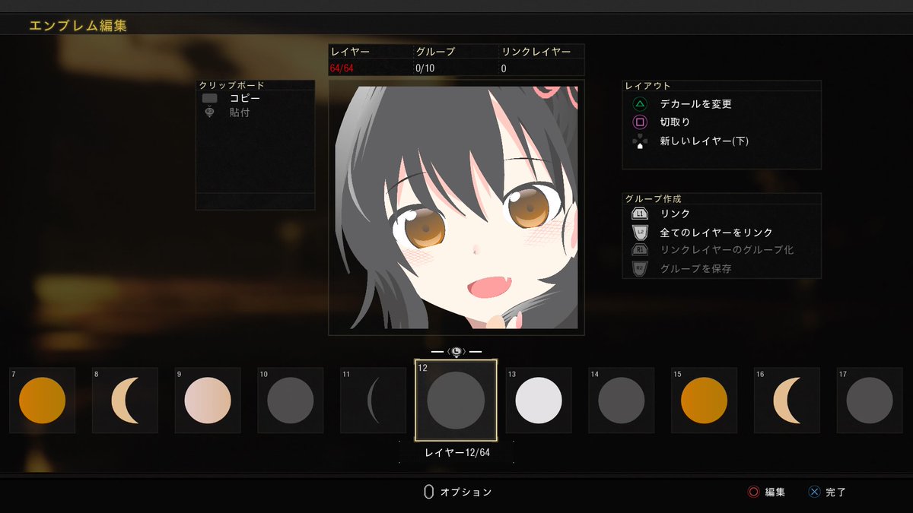Select layer 16 tan crescent thumbnail
Screen dimensions: 913x513
coord(787,401)
